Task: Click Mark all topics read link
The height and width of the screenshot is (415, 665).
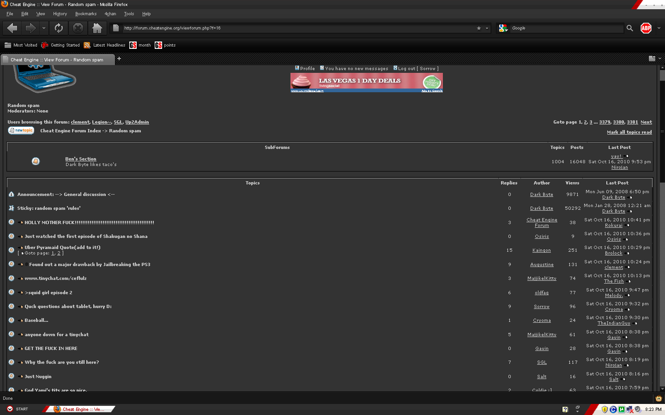Action: (629, 132)
